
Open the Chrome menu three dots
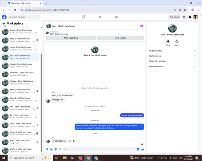click(x=198, y=10)
